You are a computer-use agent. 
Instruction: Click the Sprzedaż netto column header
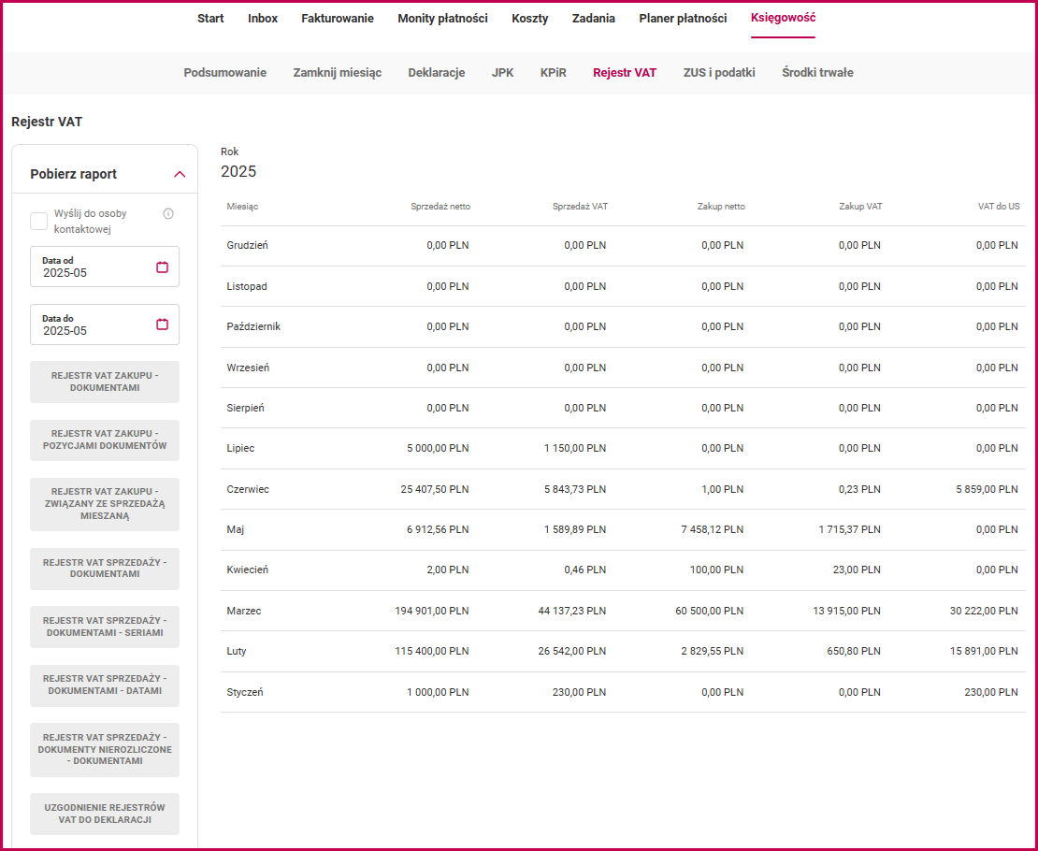[440, 207]
